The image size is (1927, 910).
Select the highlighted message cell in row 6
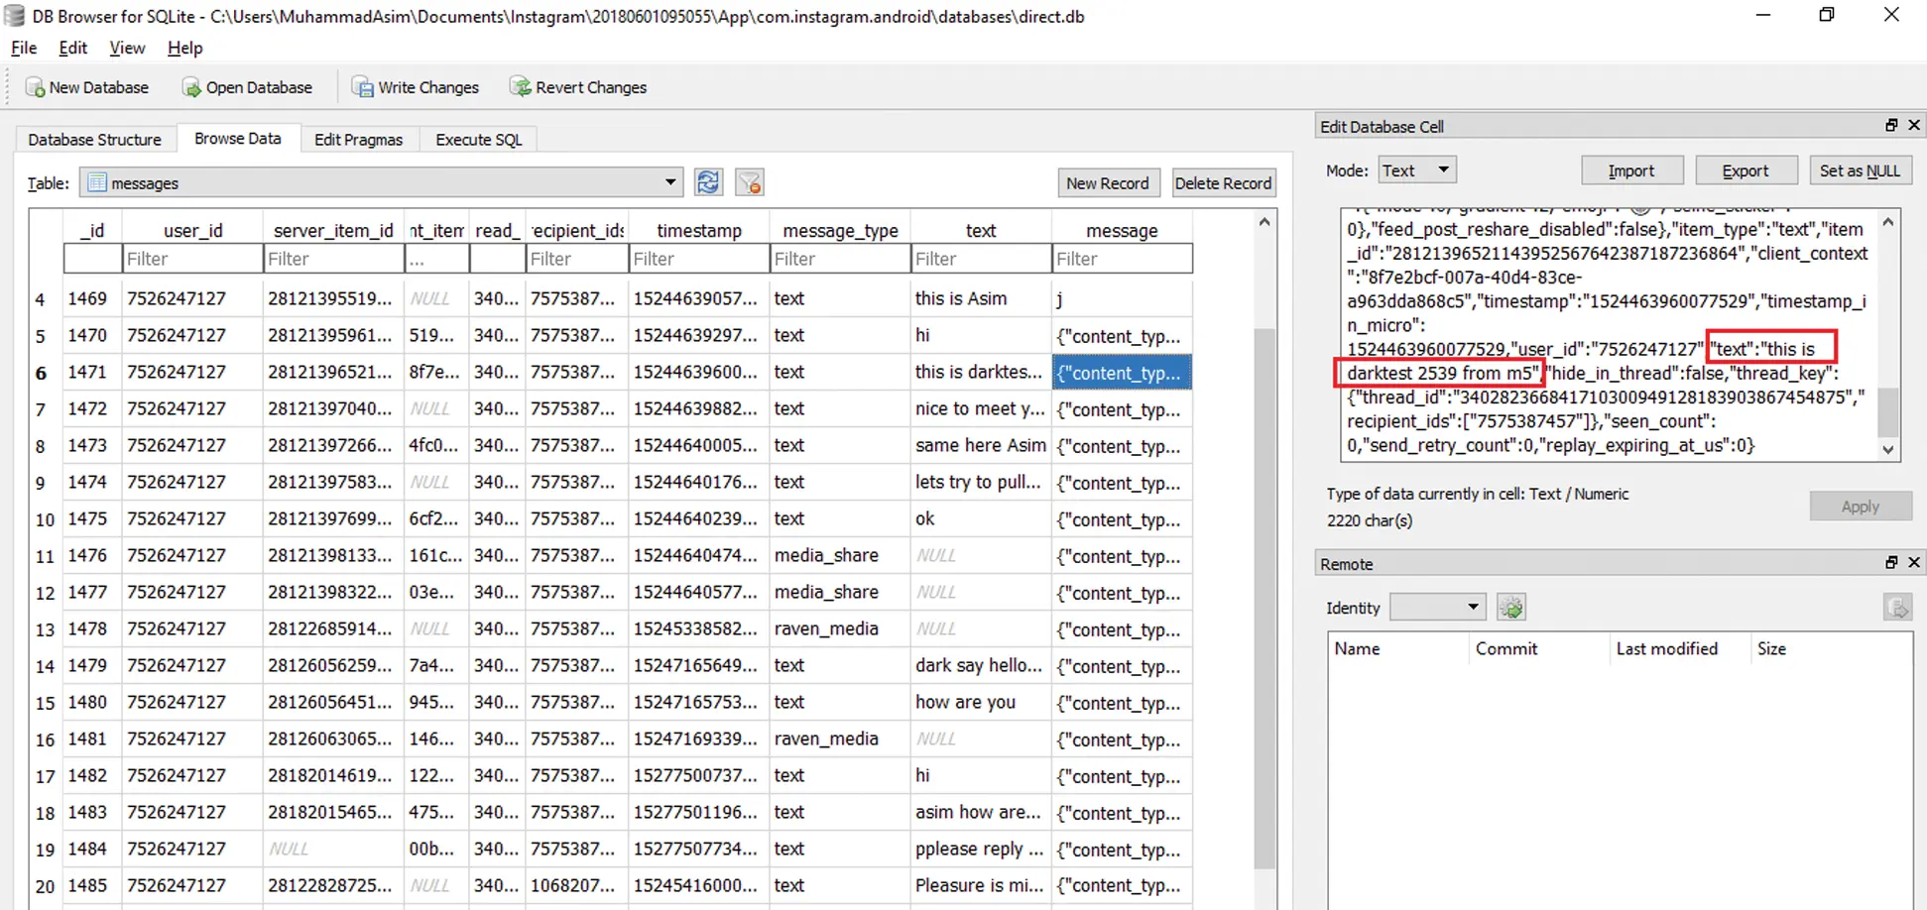coord(1122,372)
